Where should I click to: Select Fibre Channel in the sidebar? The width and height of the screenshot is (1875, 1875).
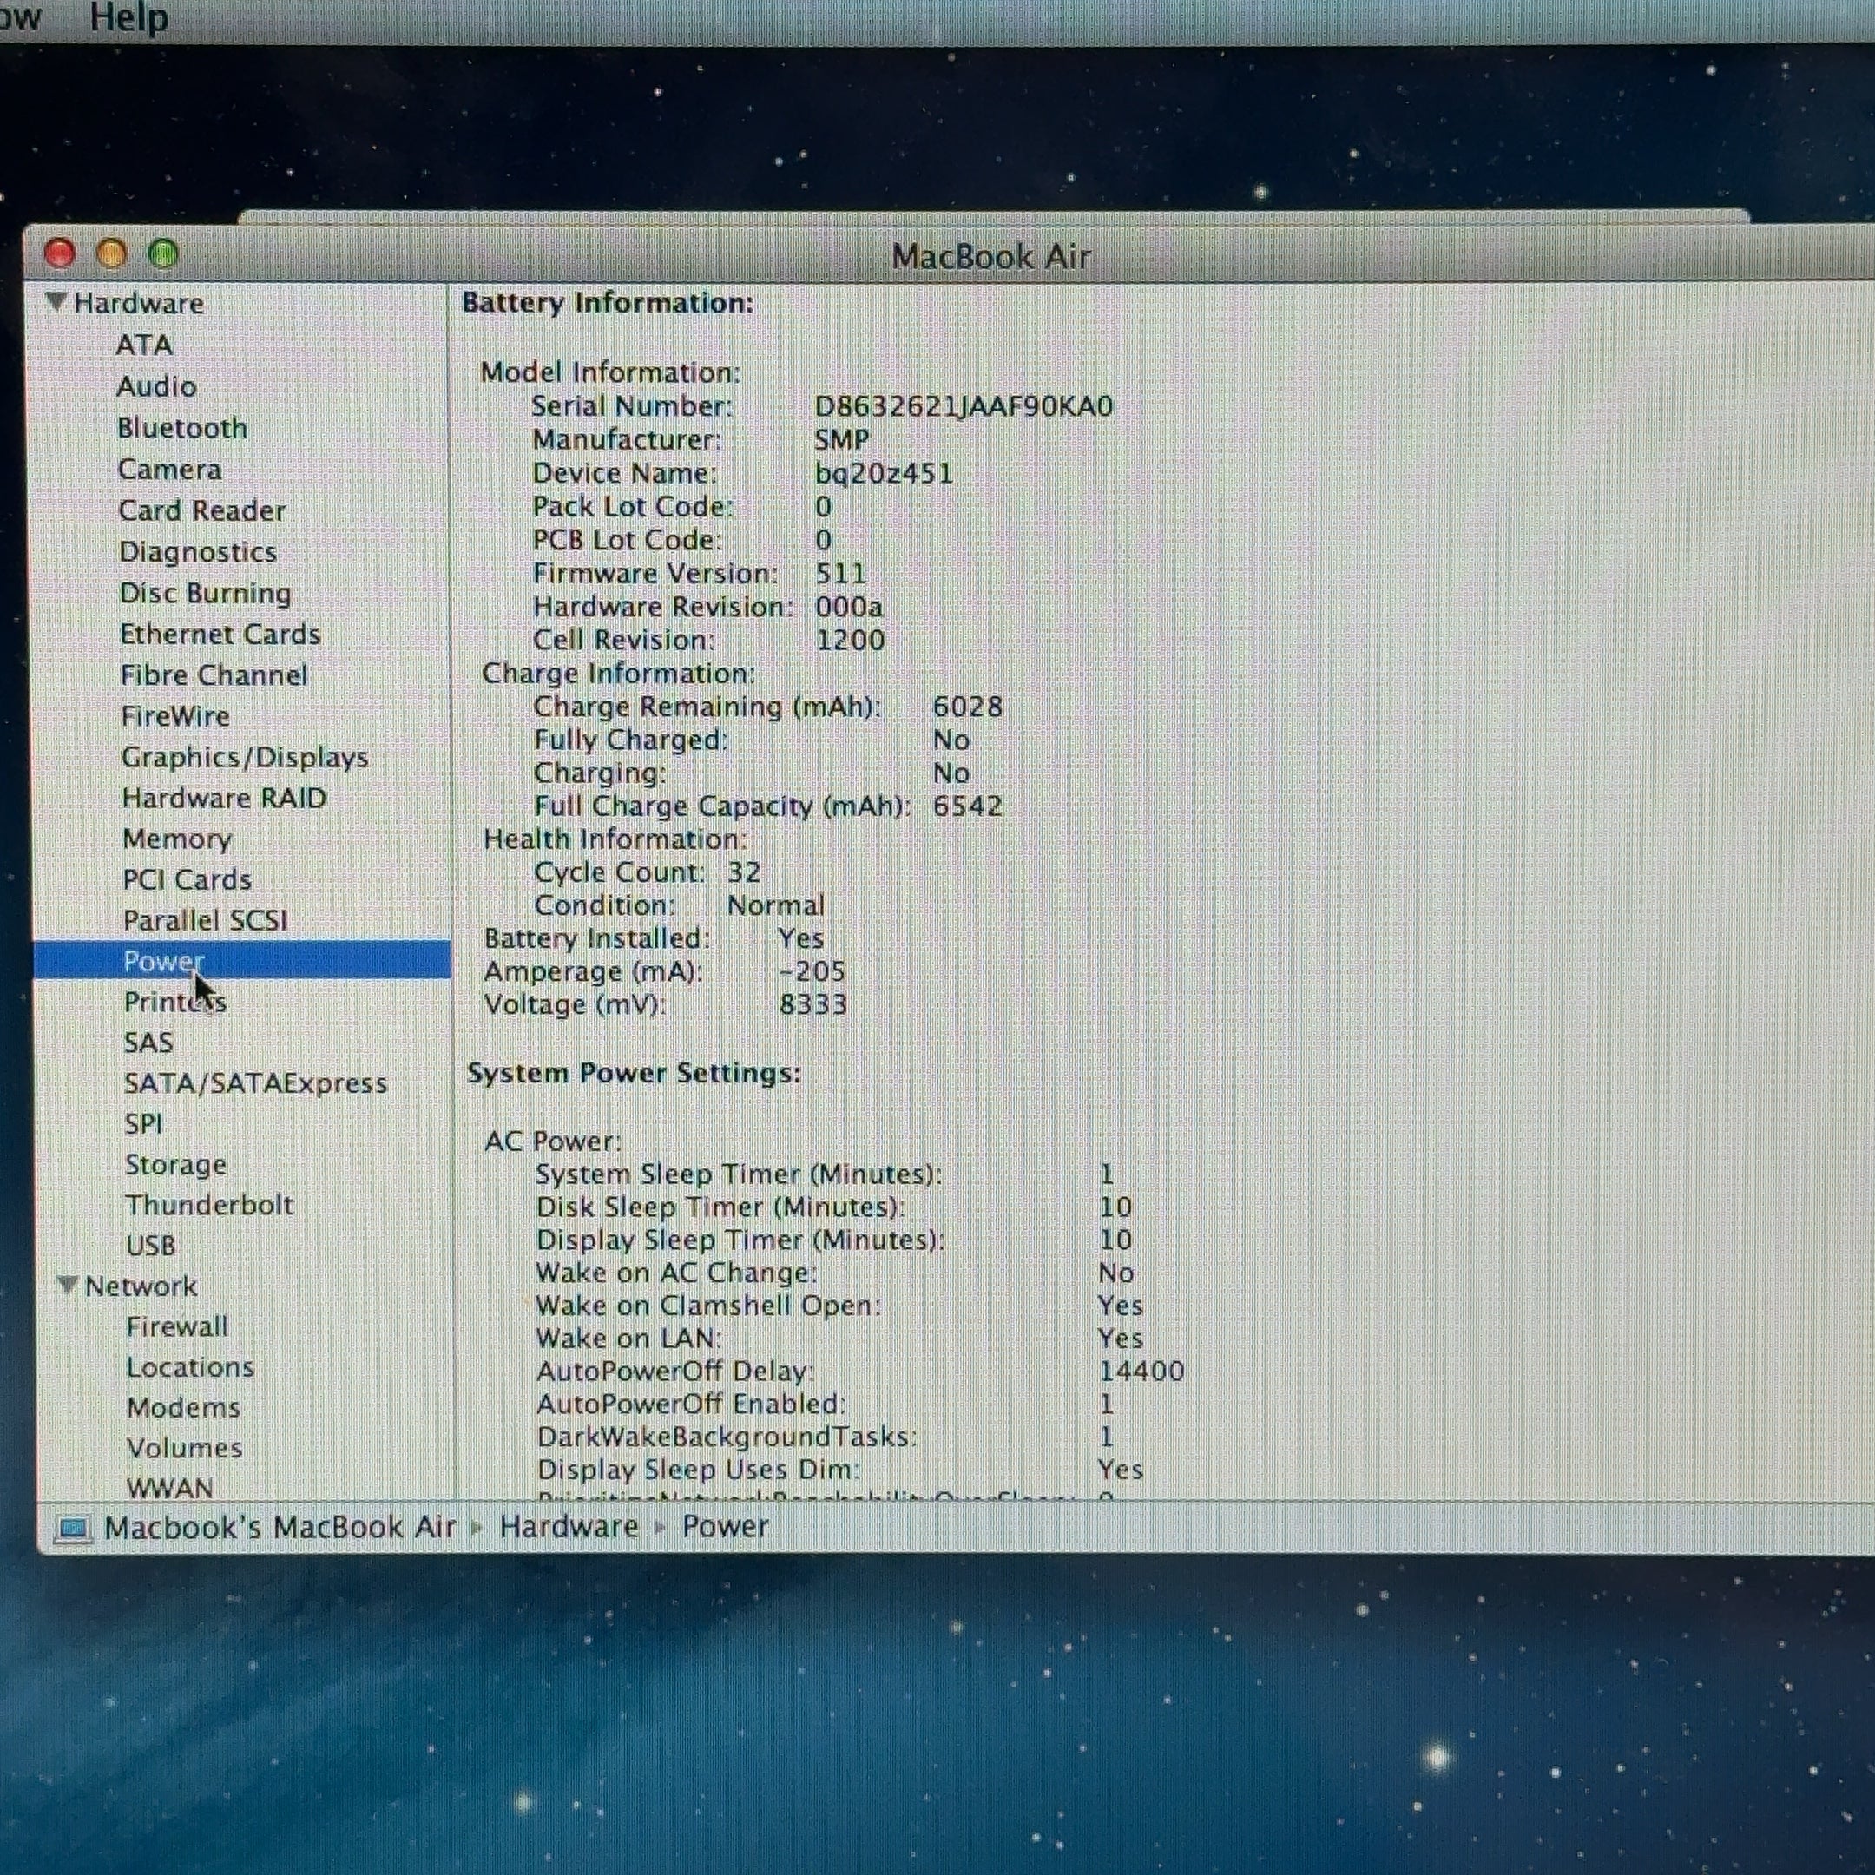pyautogui.click(x=214, y=675)
